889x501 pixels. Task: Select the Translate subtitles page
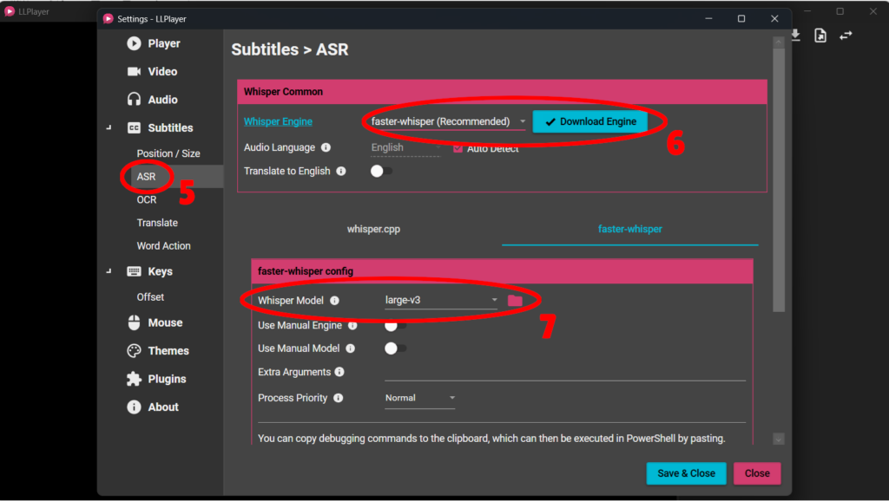click(x=157, y=223)
